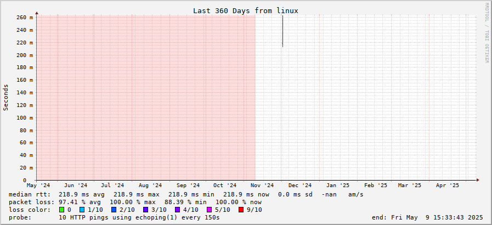Image resolution: width=492 pixels, height=225 pixels.
Task: Click the "Jul '24" x-axis label
Action: click(112, 185)
